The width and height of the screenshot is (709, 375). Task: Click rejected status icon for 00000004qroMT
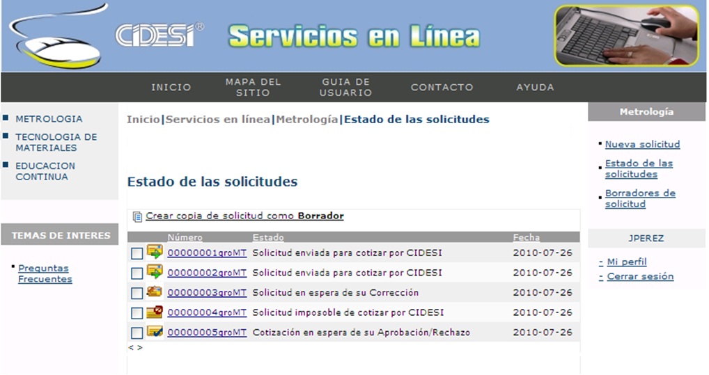point(155,312)
